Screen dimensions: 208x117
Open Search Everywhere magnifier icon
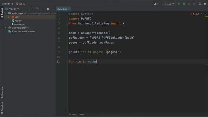200,4
